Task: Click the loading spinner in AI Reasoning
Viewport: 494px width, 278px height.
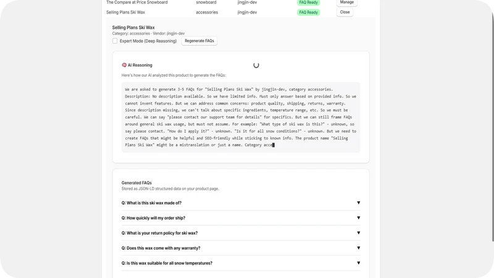Action: (256, 65)
